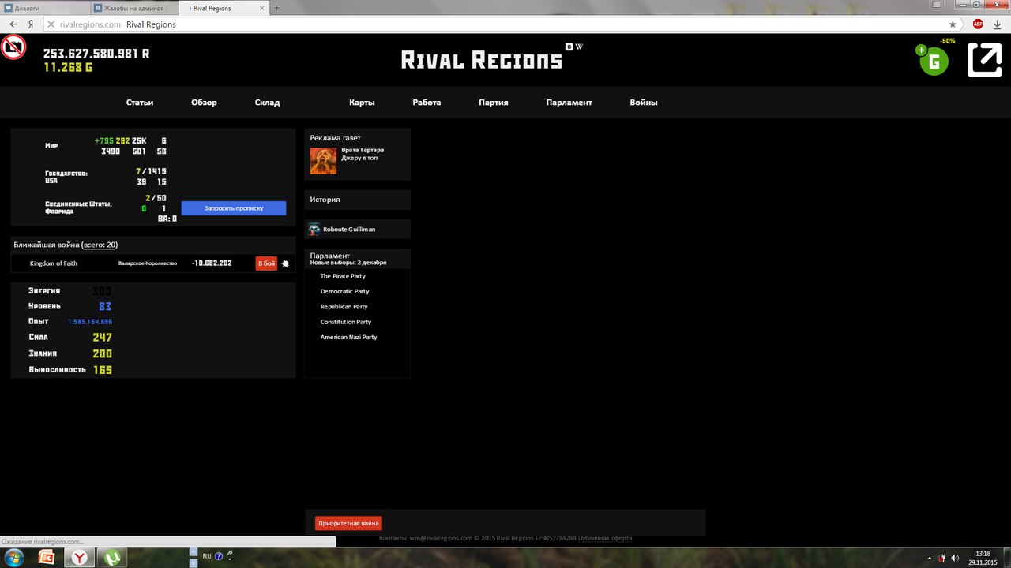This screenshot has height=568, width=1011.
Task: Open Democratic Party link
Action: pos(344,292)
